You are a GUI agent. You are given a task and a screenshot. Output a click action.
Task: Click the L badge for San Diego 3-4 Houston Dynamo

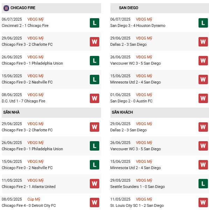pos(203,23)
